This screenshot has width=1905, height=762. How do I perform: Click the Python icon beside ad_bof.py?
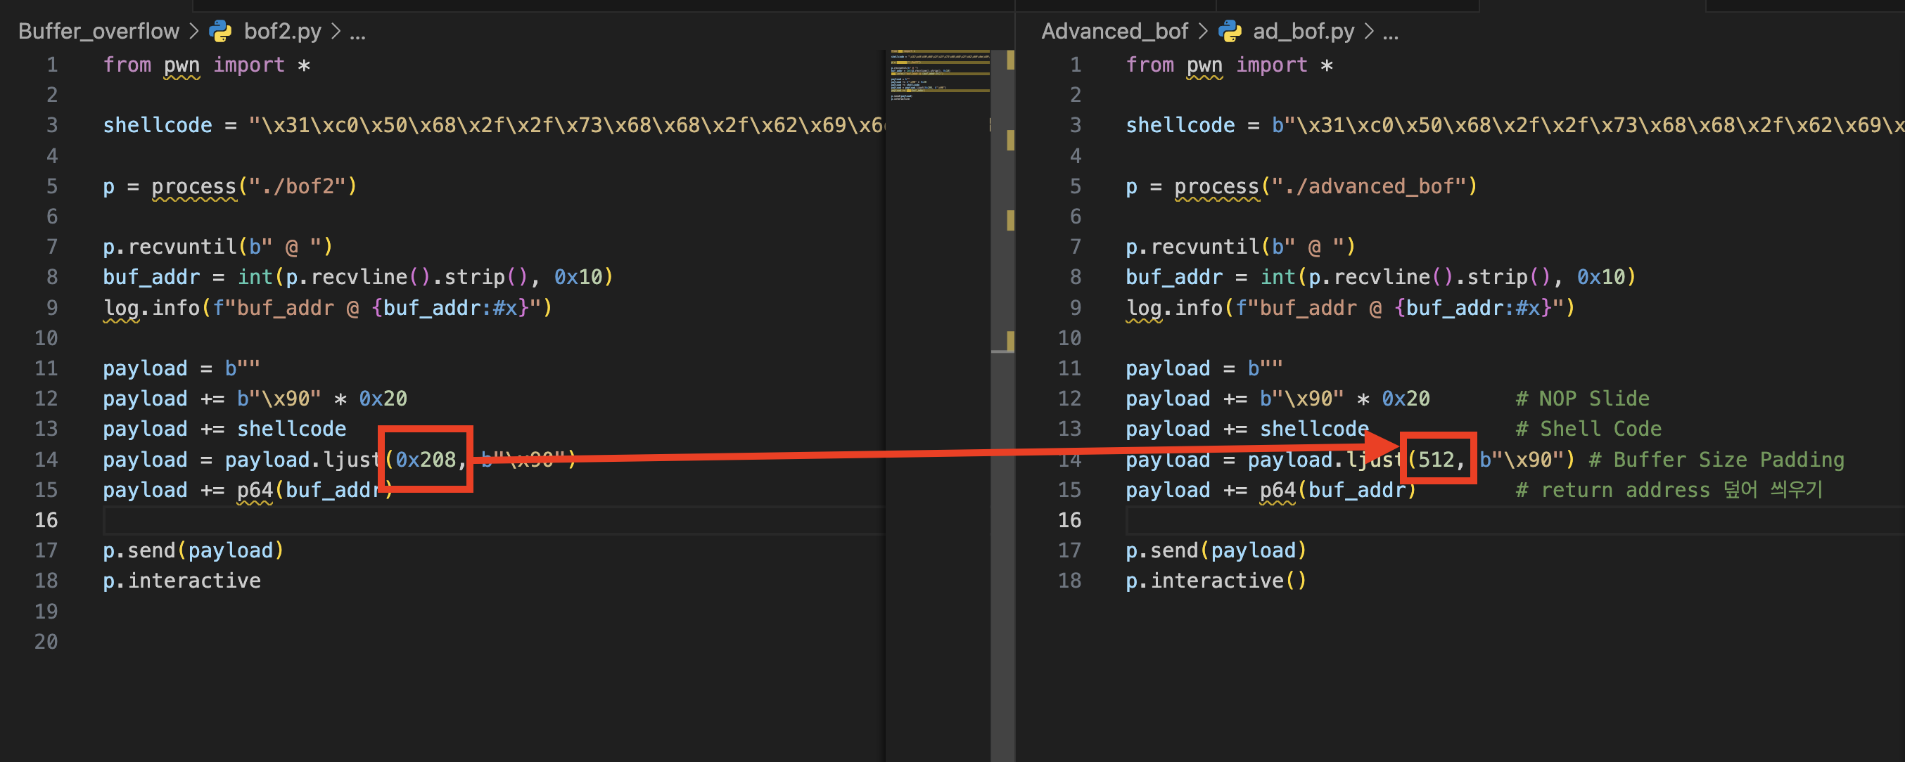(x=1229, y=31)
